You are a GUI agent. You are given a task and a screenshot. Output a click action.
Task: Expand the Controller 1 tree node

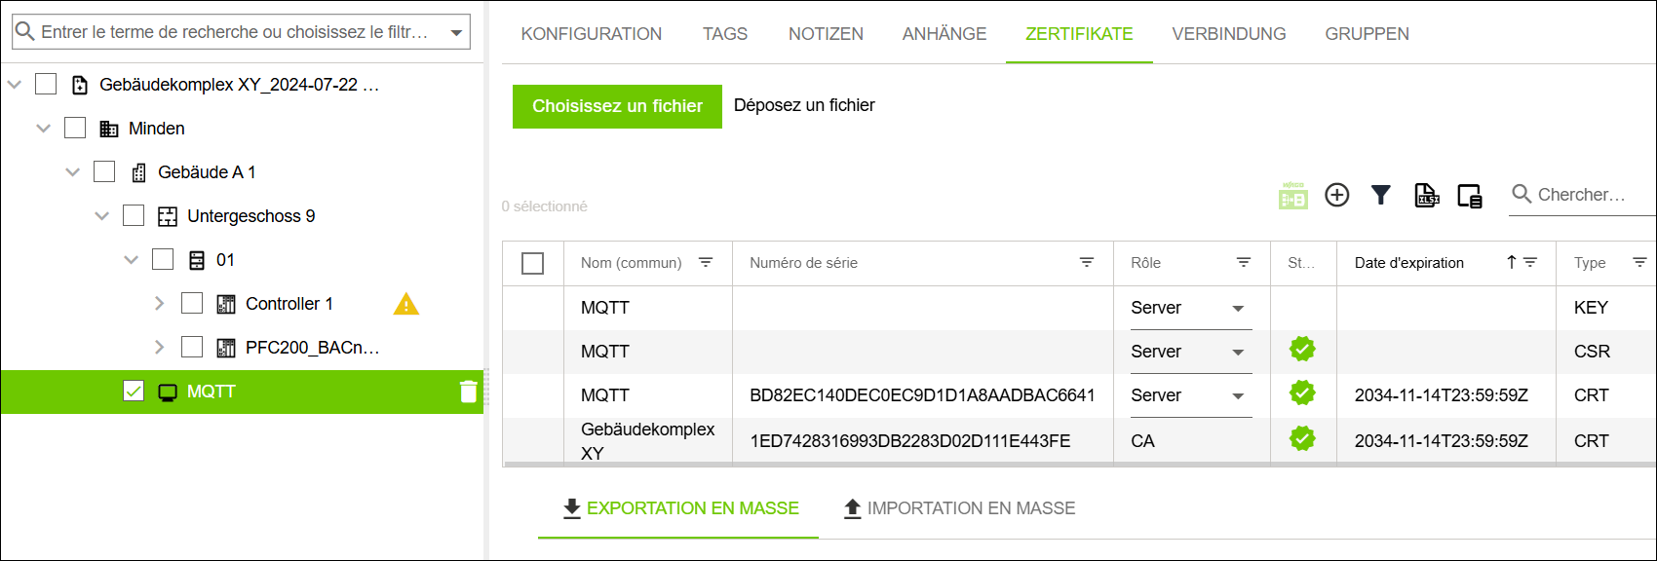tap(160, 303)
